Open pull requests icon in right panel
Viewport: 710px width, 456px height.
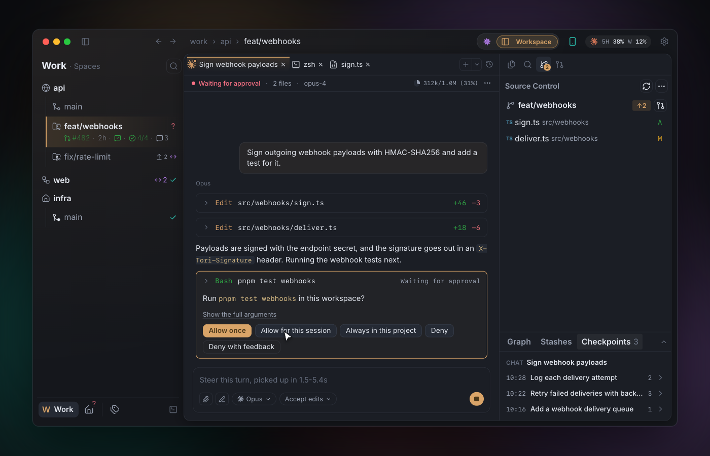point(559,64)
